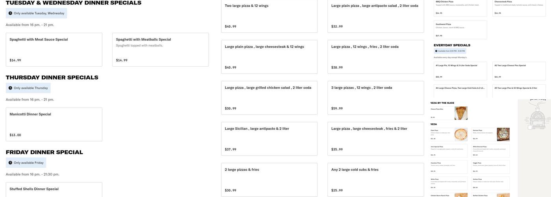Open Stuffed Shells Dinner Special item

[x=54, y=190]
